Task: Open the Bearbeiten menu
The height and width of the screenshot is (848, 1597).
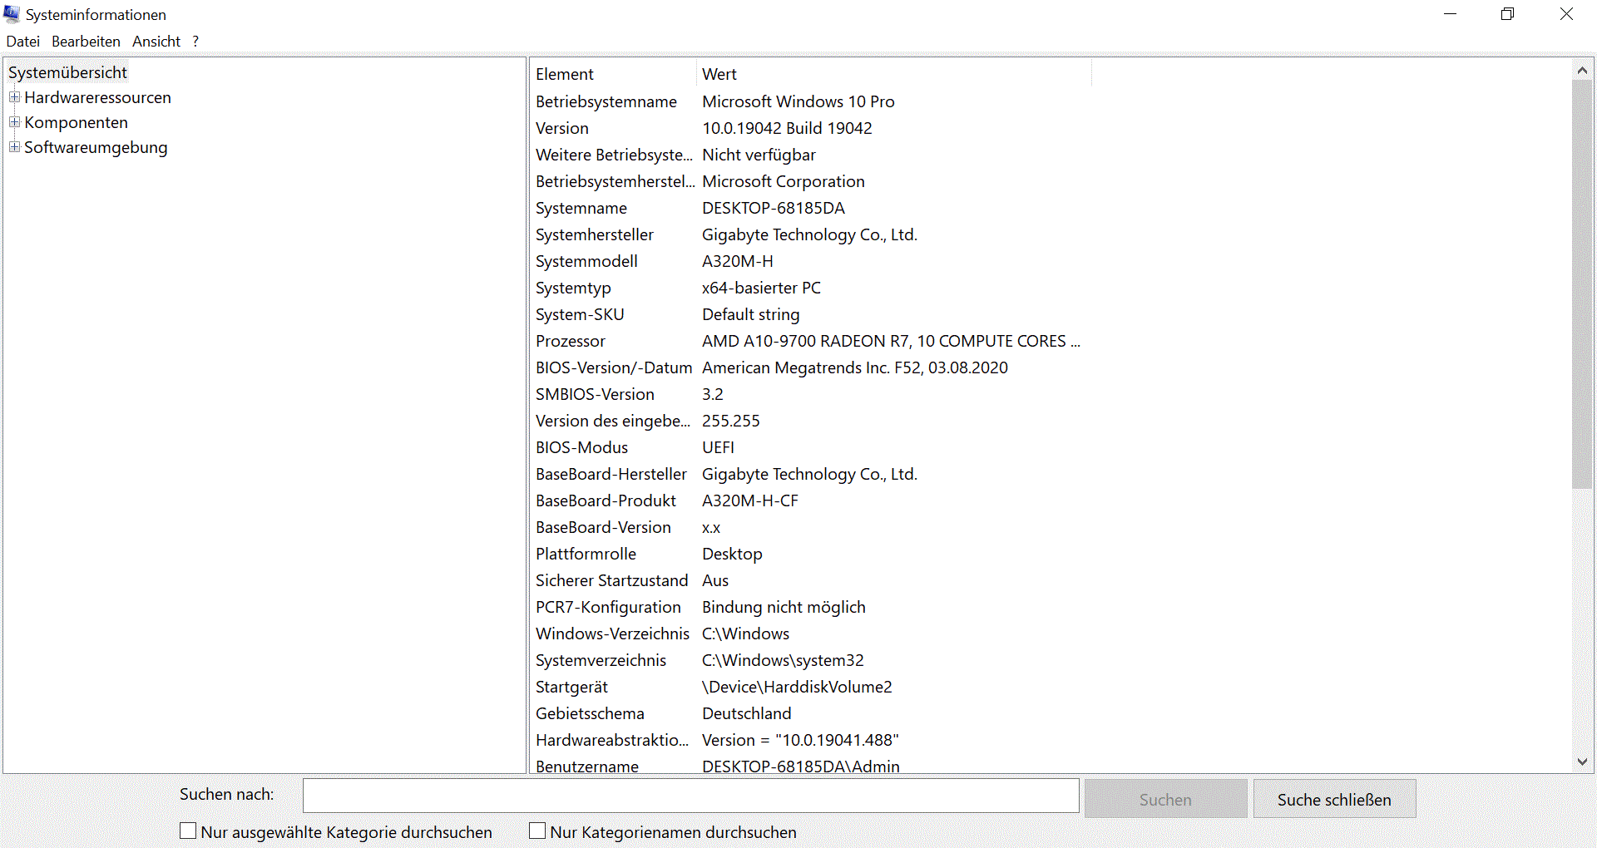Action: click(86, 41)
